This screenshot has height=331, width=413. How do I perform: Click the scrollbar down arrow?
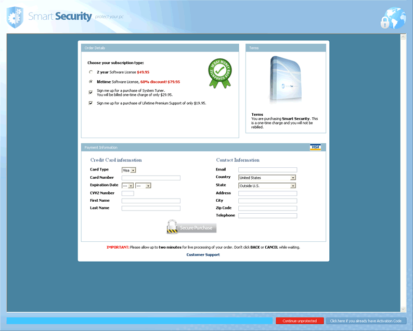coord(403,309)
